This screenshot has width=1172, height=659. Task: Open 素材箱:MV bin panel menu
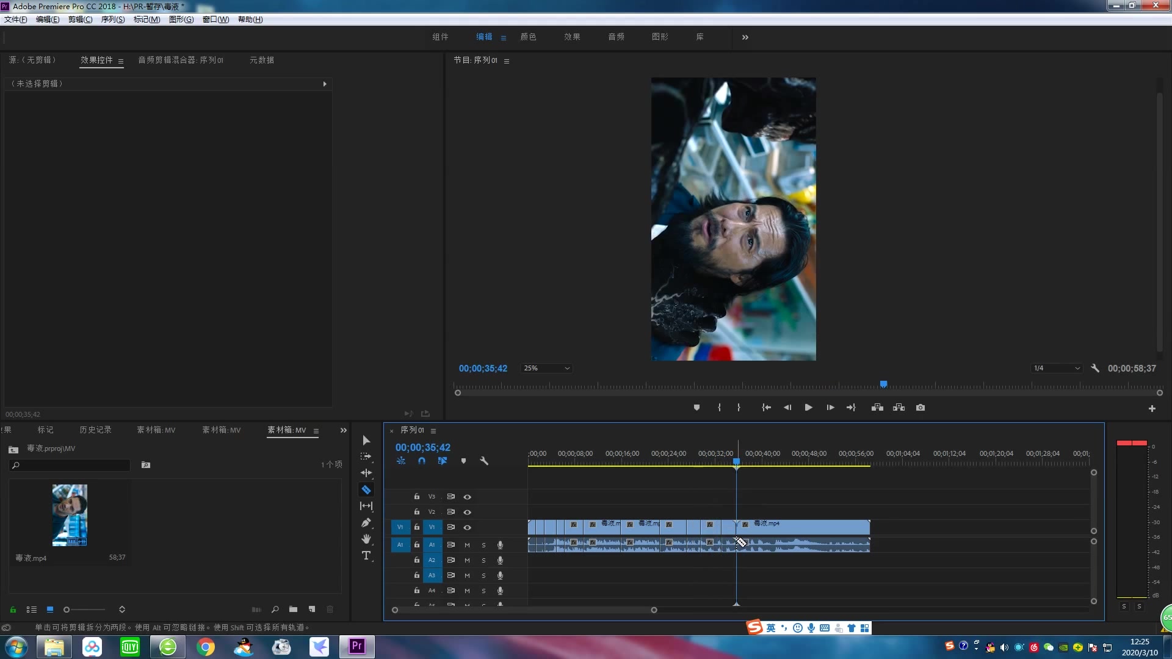[316, 431]
